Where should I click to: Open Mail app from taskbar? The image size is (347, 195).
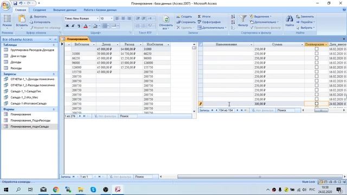coord(43,190)
